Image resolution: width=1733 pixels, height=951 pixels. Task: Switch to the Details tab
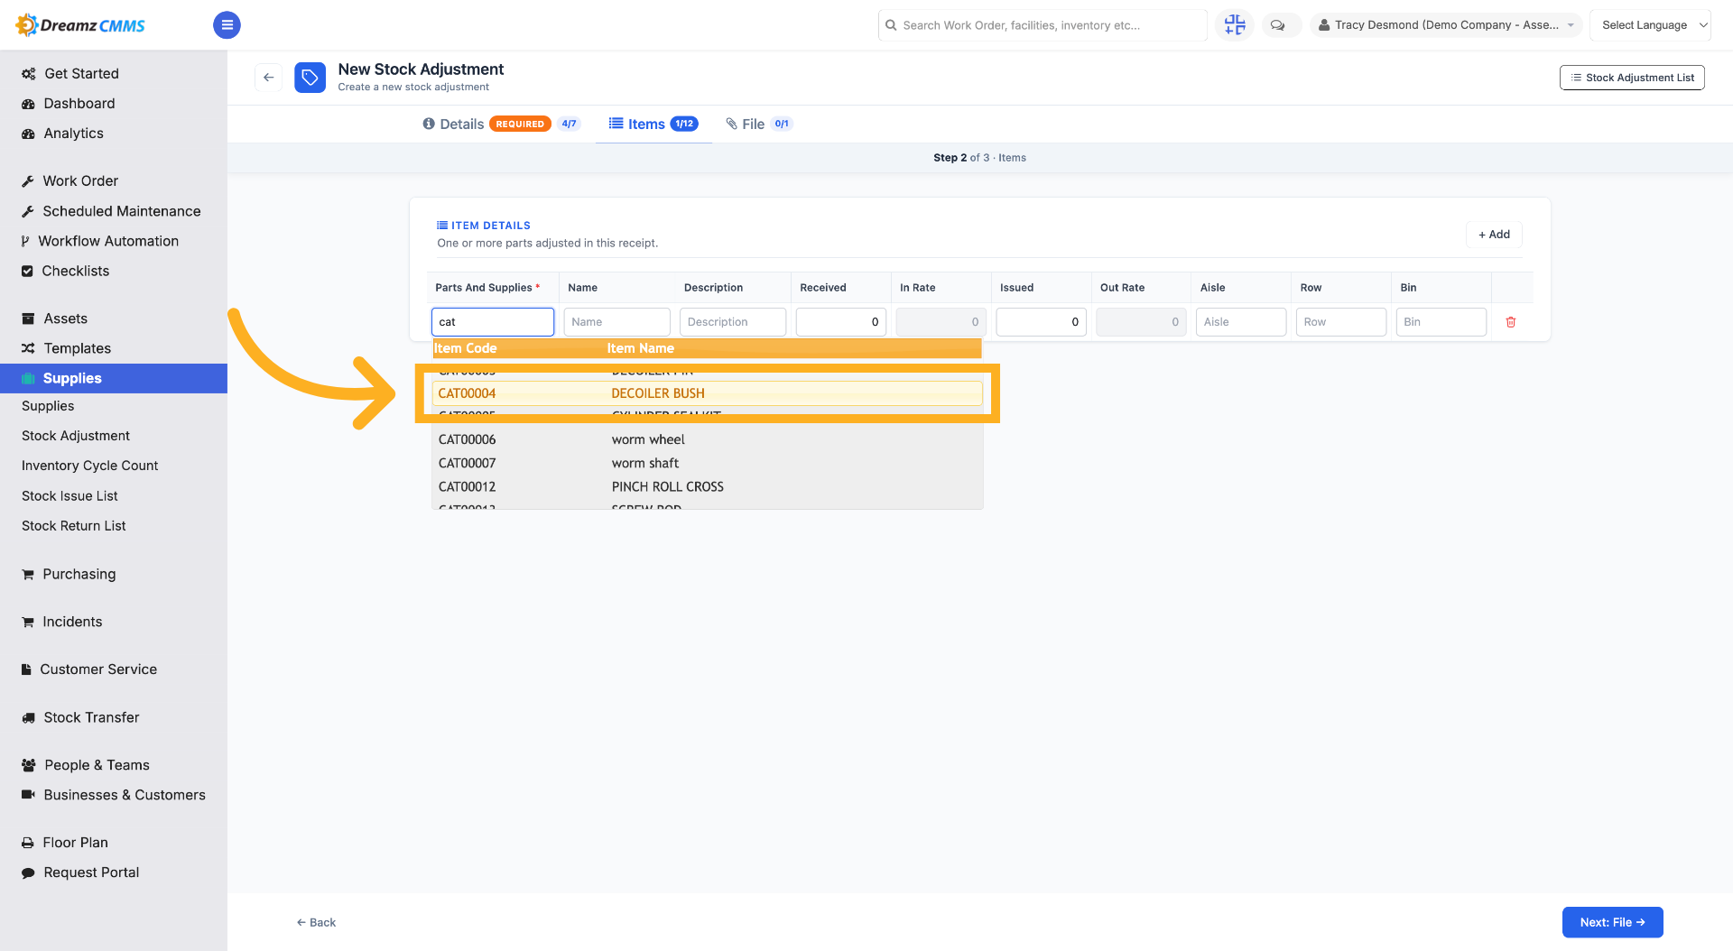point(501,124)
